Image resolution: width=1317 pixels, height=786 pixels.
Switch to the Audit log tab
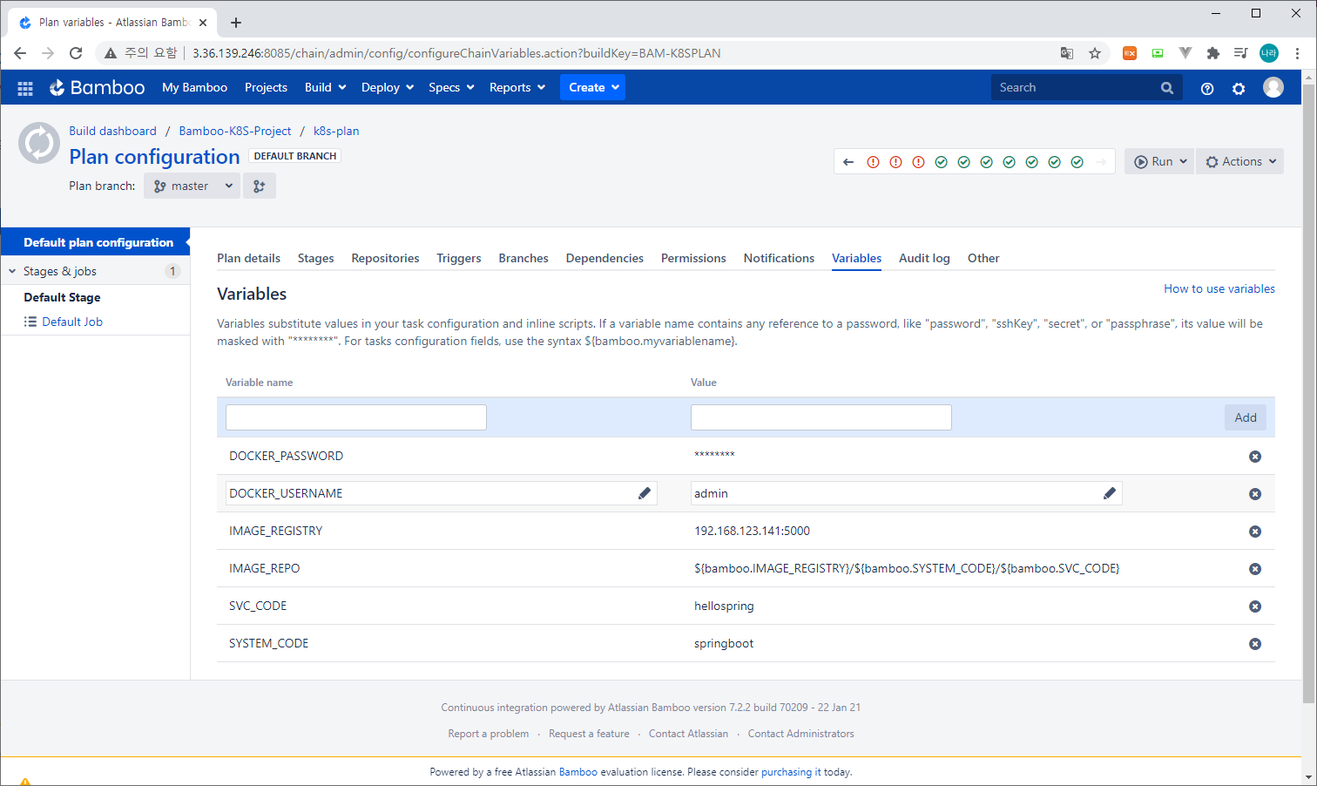924,258
